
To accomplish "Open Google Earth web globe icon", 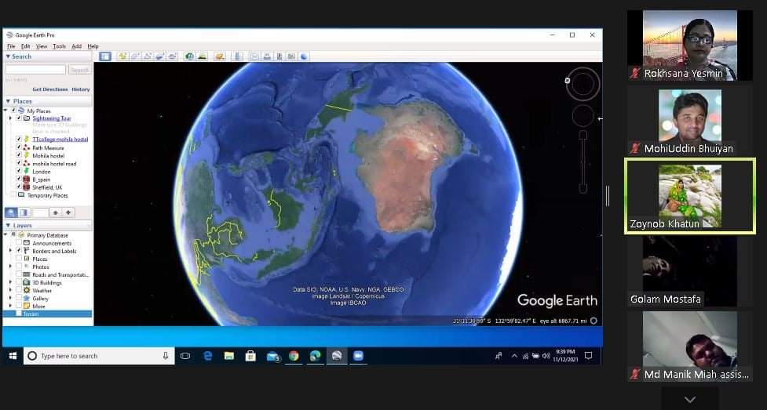I will point(304,56).
